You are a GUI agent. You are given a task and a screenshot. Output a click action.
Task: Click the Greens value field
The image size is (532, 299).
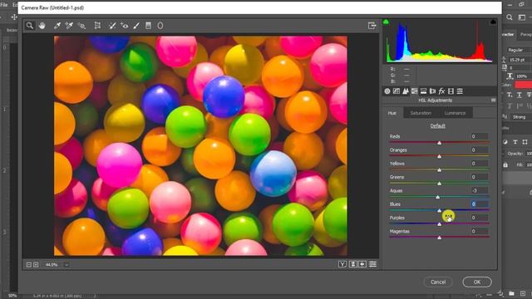click(480, 177)
